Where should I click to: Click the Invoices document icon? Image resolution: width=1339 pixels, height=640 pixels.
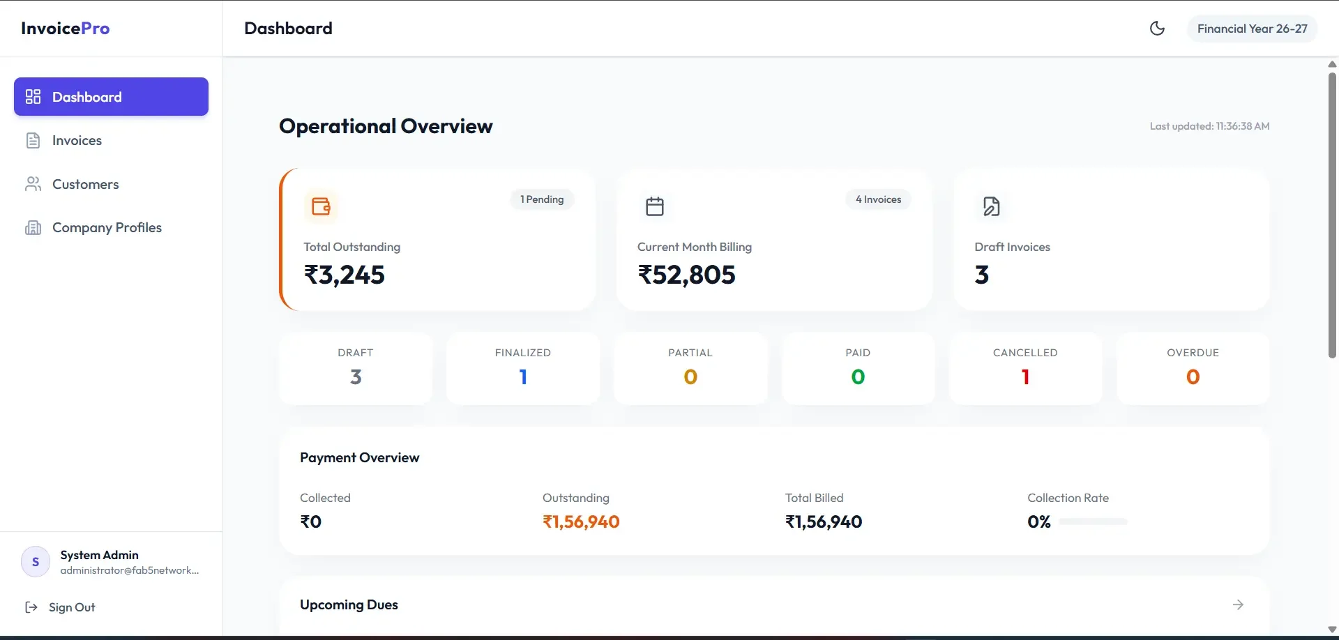[x=33, y=140]
